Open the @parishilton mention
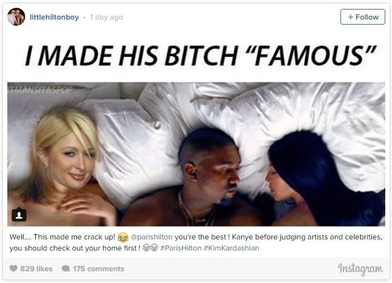This screenshot has width=392, height=283. click(152, 237)
